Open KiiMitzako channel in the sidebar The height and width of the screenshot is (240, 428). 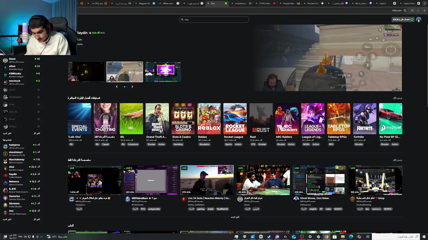21,75
